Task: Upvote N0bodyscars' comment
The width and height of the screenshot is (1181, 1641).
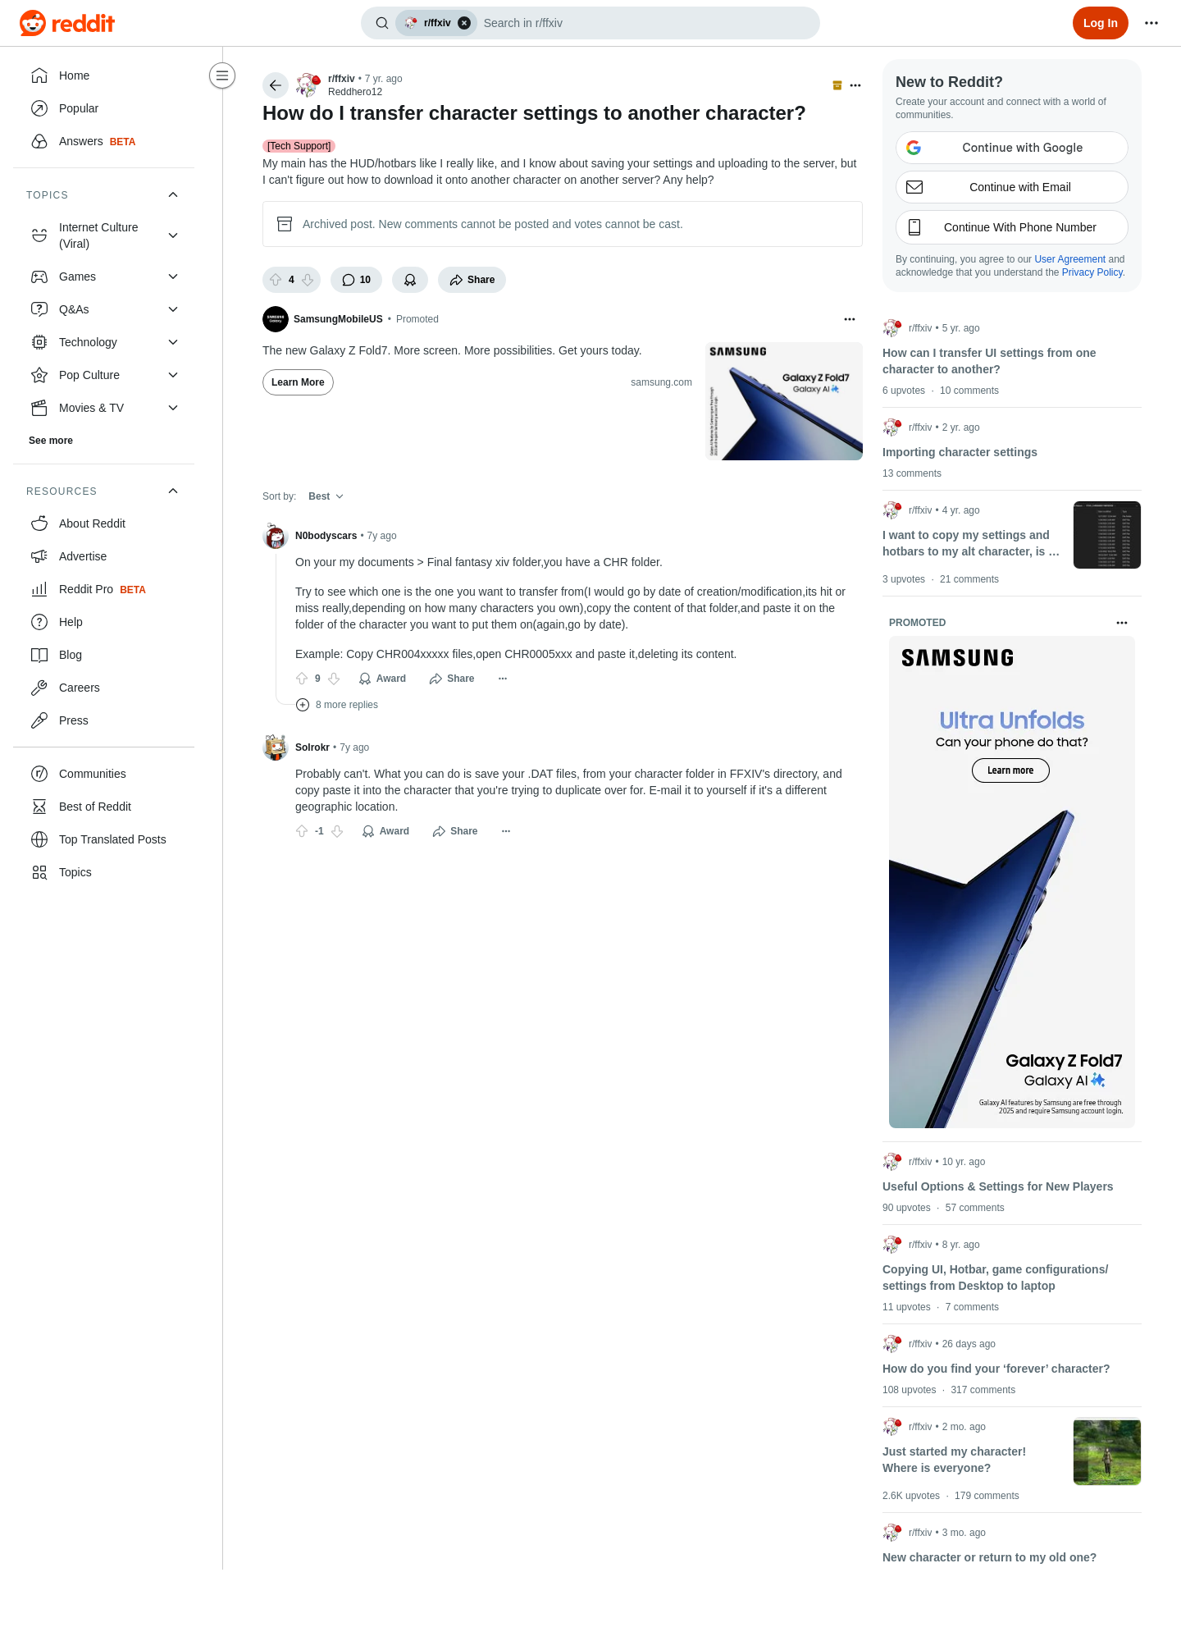Action: [x=302, y=679]
